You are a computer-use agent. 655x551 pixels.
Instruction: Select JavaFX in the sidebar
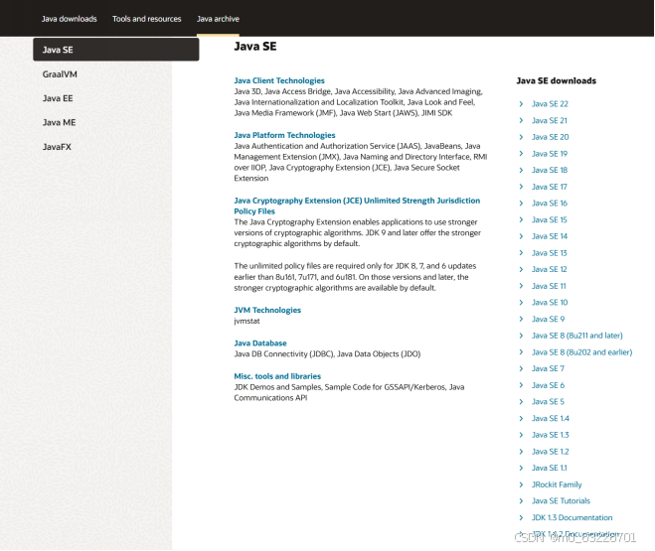[57, 147]
